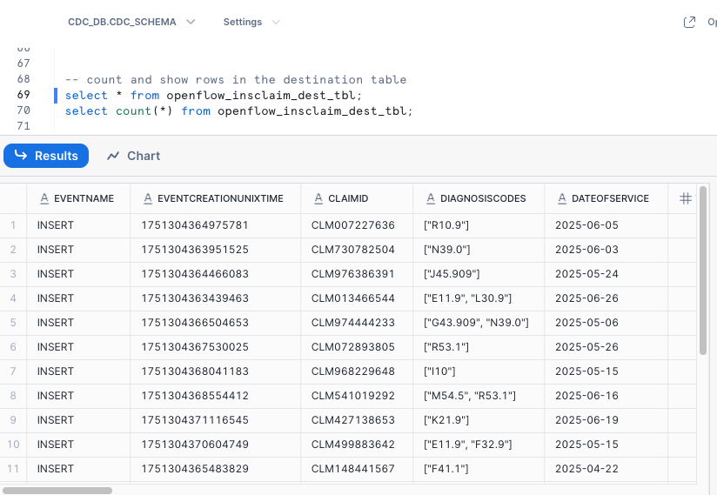Switch to the Chart tab
This screenshot has width=717, height=495.
(x=134, y=156)
